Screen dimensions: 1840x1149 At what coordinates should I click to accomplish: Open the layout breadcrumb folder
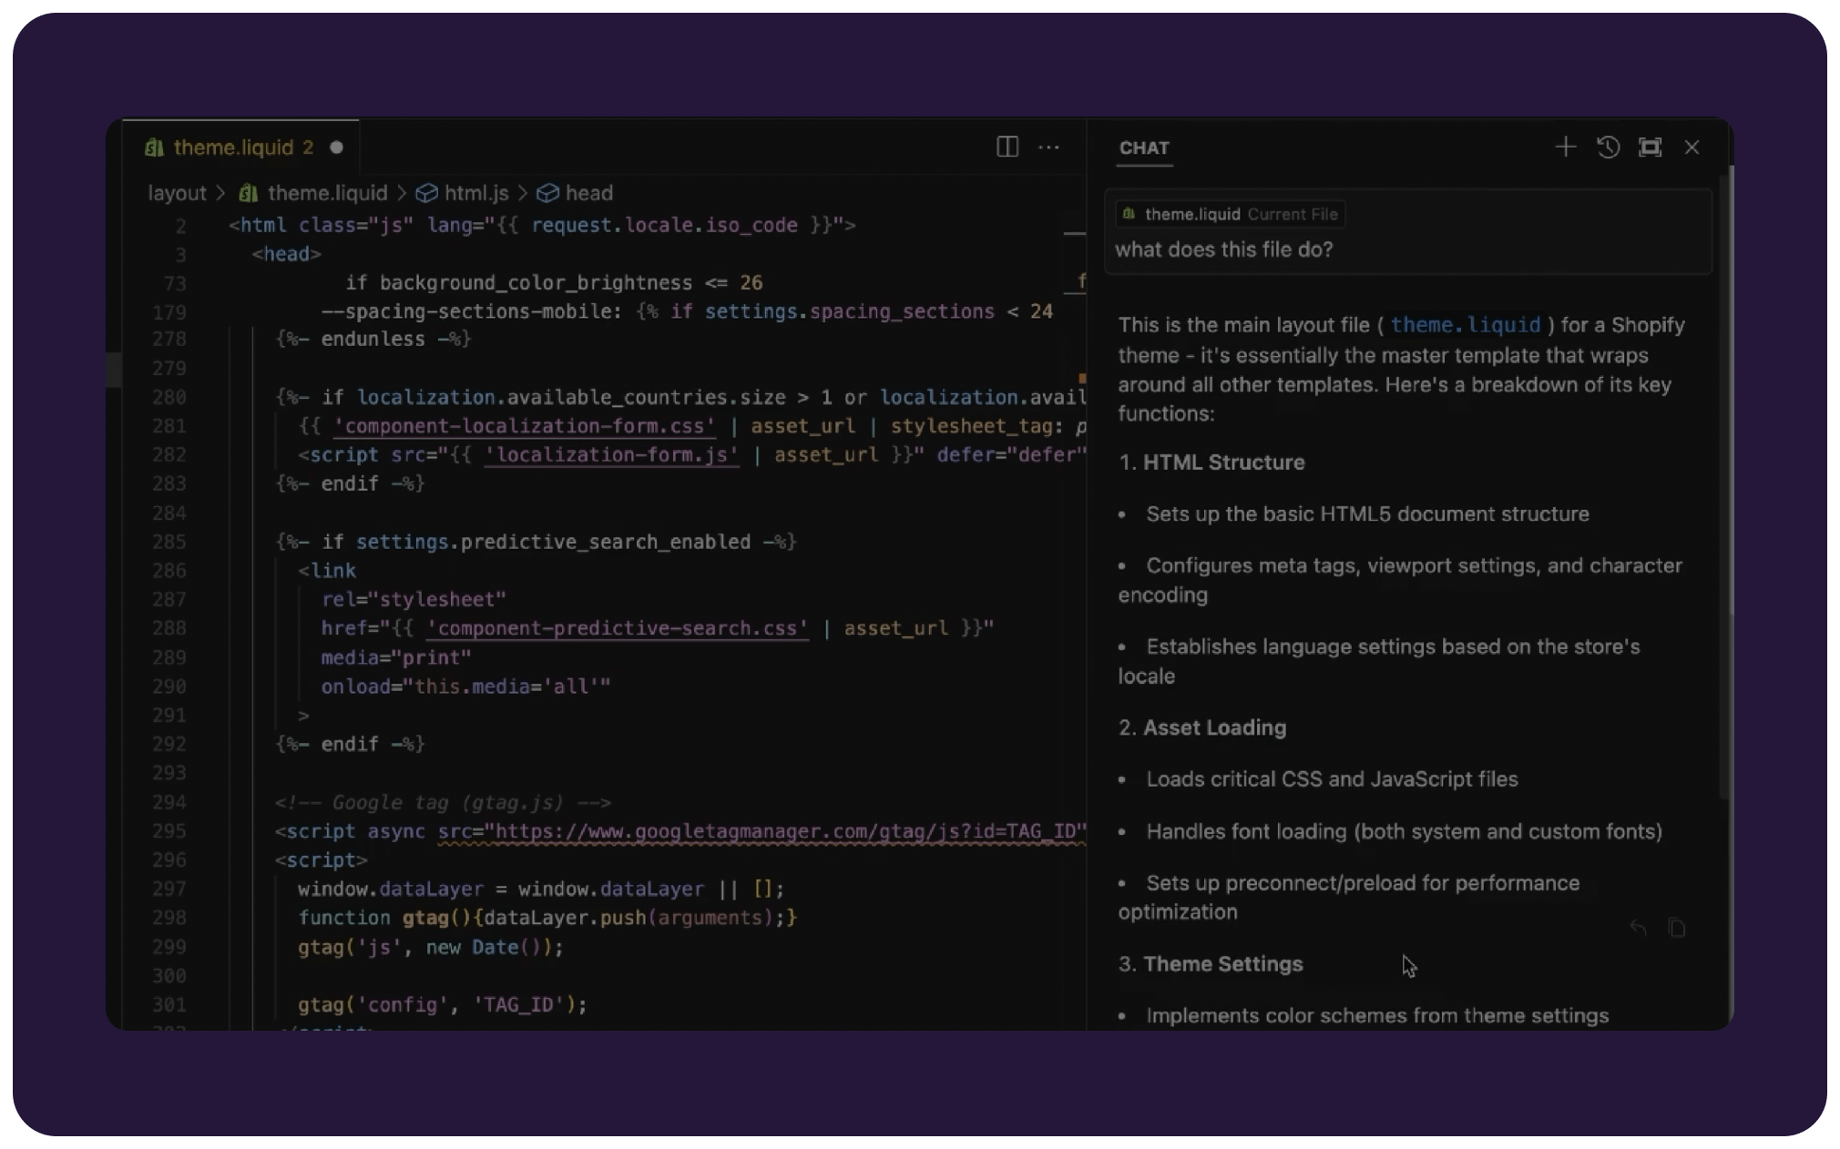click(x=177, y=193)
